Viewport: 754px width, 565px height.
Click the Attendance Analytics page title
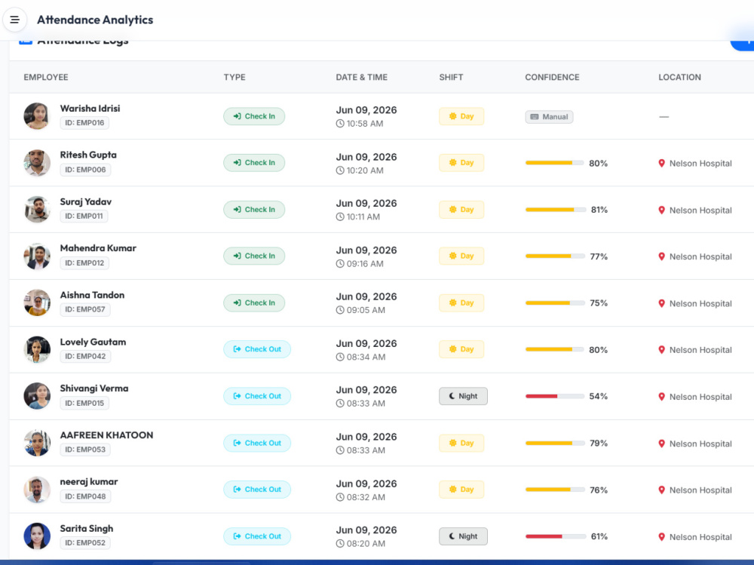(x=95, y=20)
